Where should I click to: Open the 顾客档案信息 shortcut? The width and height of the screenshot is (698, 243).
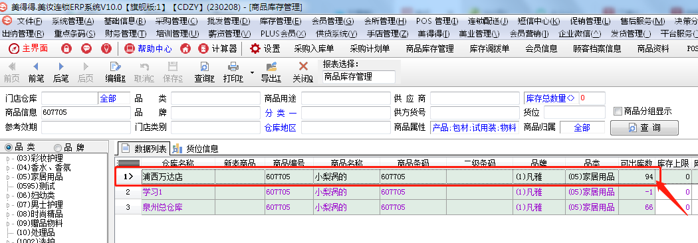point(597,49)
